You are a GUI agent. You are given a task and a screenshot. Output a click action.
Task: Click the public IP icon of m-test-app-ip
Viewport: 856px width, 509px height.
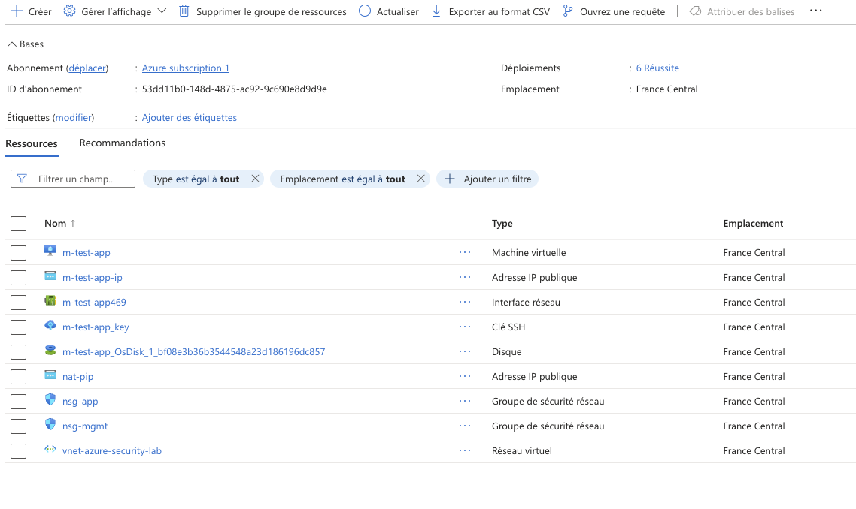pos(50,276)
